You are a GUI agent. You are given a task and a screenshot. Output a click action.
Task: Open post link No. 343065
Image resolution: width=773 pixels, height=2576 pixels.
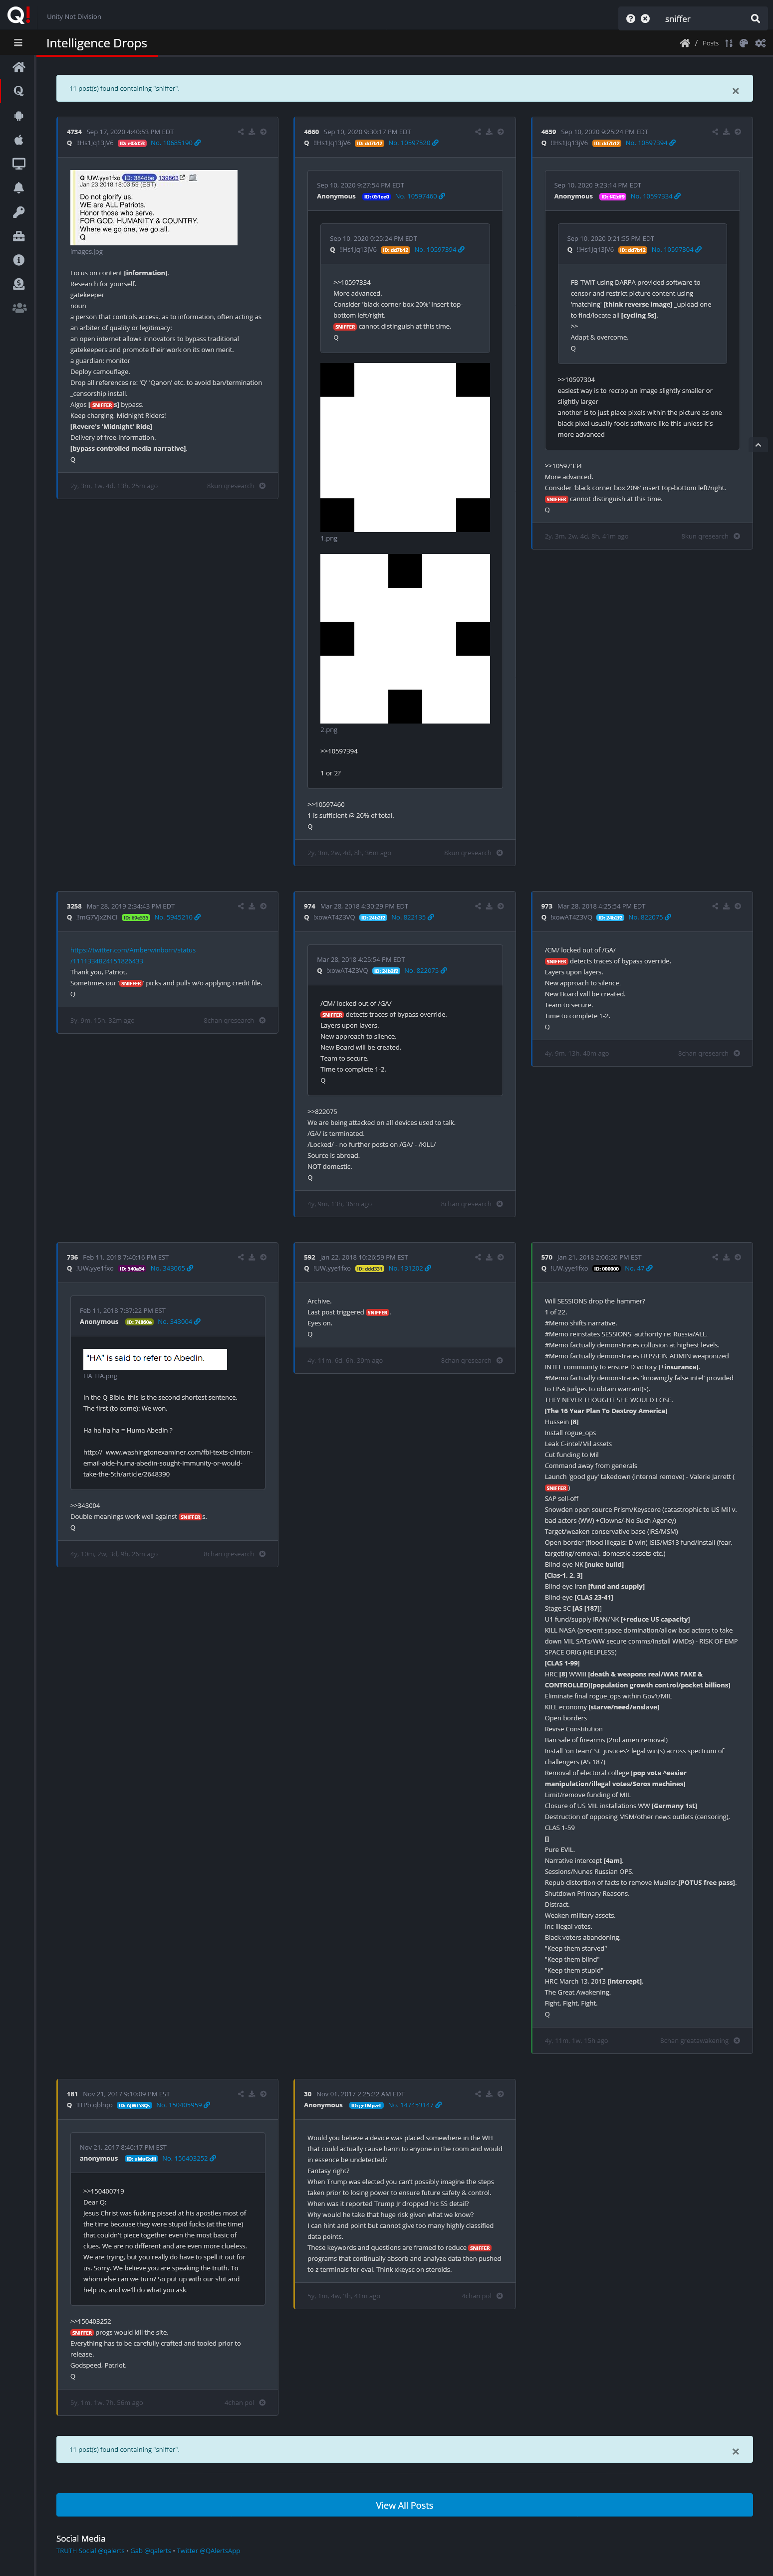coord(171,1268)
